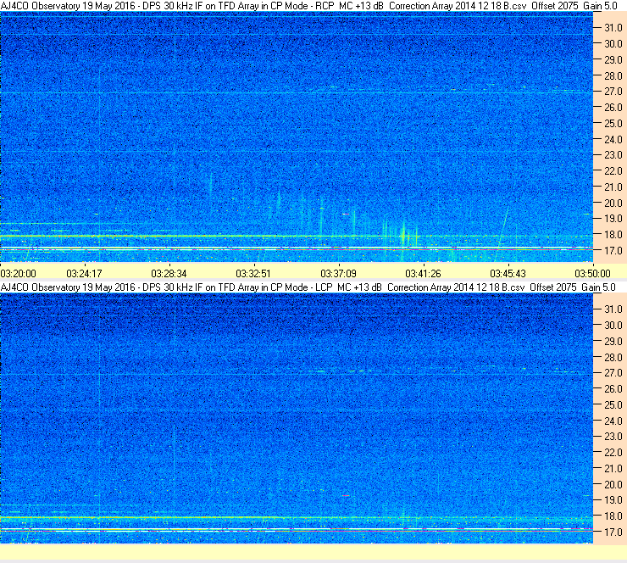Pick the 22.0 frequency label on LCP plot
The image size is (627, 563).
613,453
